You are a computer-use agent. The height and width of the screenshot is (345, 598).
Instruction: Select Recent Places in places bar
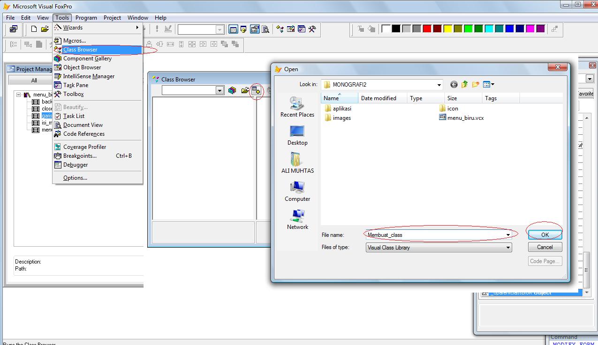pos(297,107)
